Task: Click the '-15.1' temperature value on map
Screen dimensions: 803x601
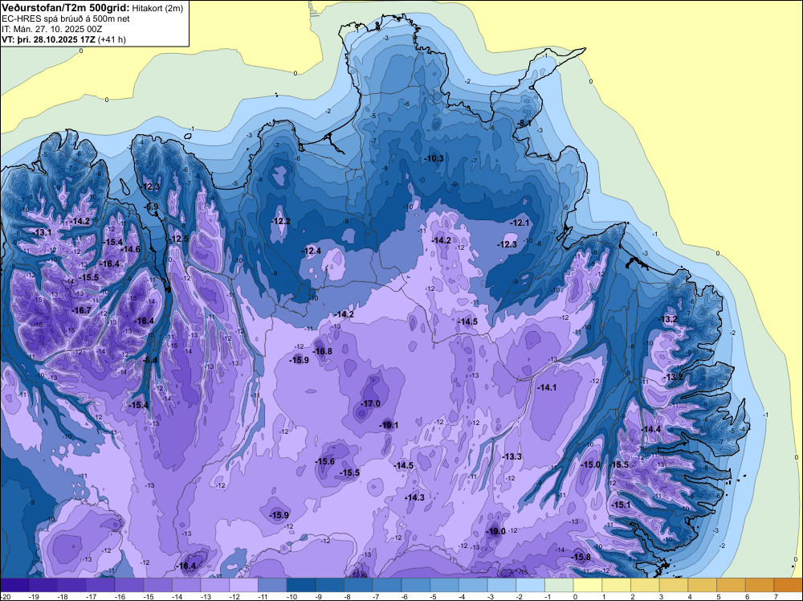Action: coord(622,505)
